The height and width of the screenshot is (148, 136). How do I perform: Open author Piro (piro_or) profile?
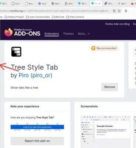click(x=35, y=75)
